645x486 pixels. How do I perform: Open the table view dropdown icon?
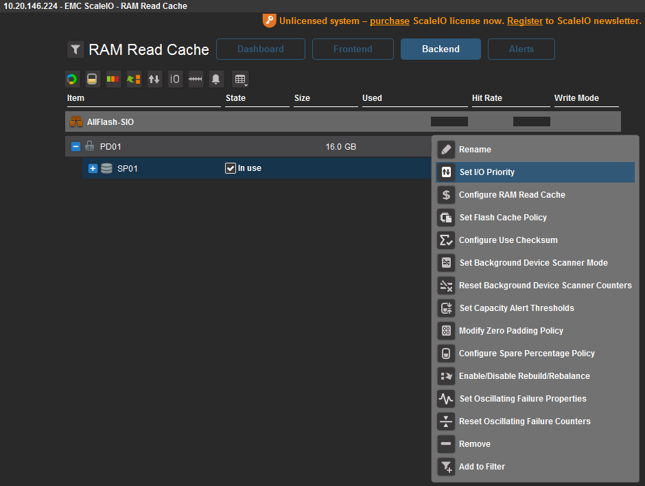(240, 79)
